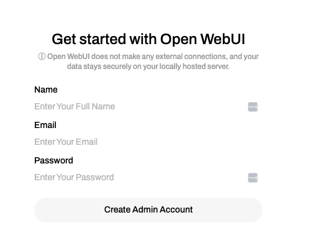The width and height of the screenshot is (323, 243).
Task: Submit with the Create Admin Account button
Action: (148, 210)
